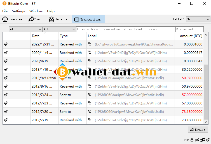Viewport: 211px width, 144px height.
Task: Select the Transactions tab
Action: pos(88,19)
